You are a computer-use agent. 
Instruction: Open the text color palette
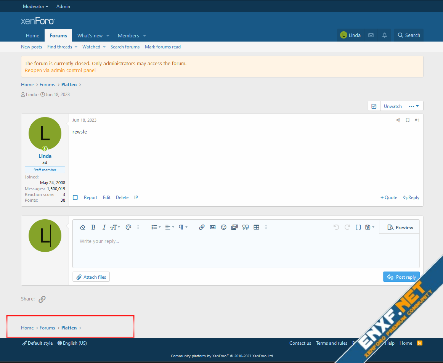[x=128, y=227]
